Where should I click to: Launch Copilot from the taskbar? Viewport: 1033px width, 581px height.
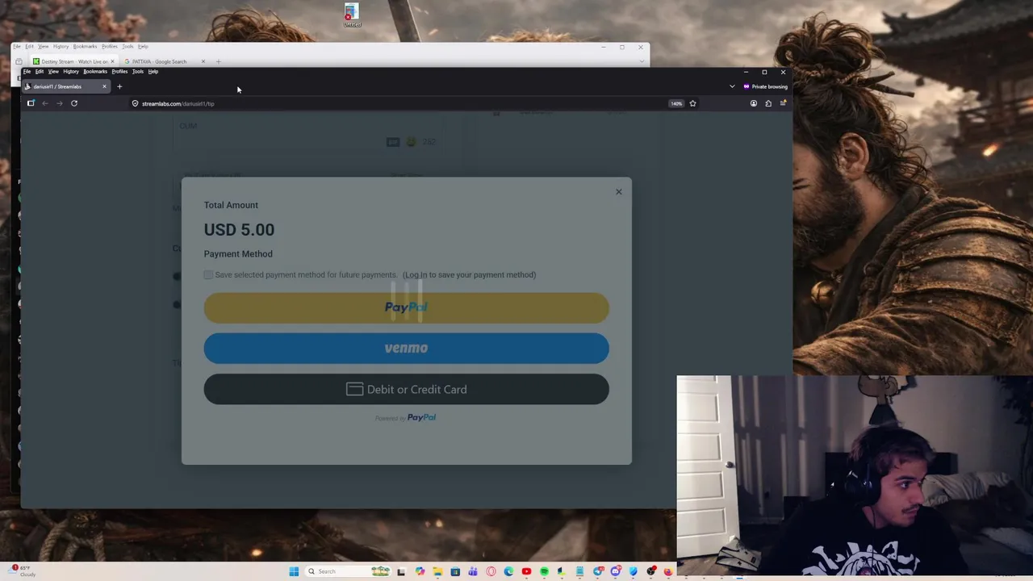(x=420, y=571)
